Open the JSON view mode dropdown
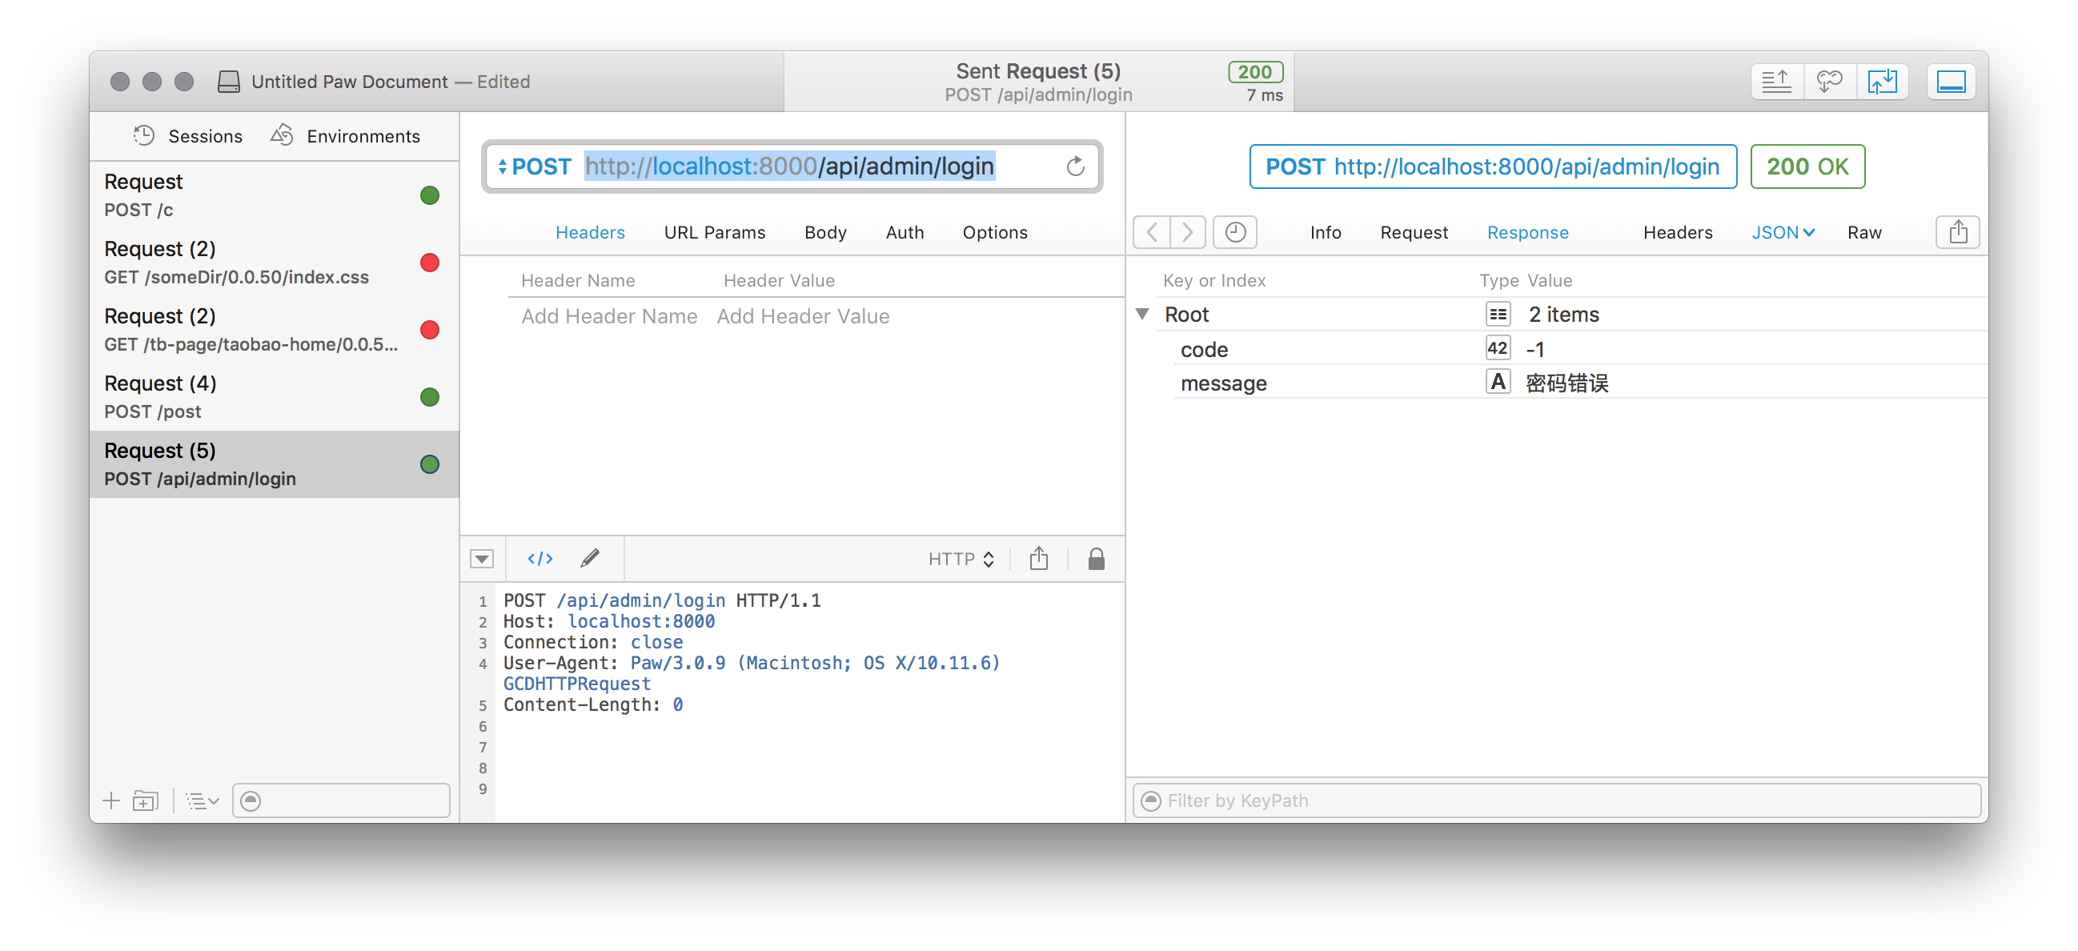Screen dimensions: 2078x951 tap(1783, 232)
